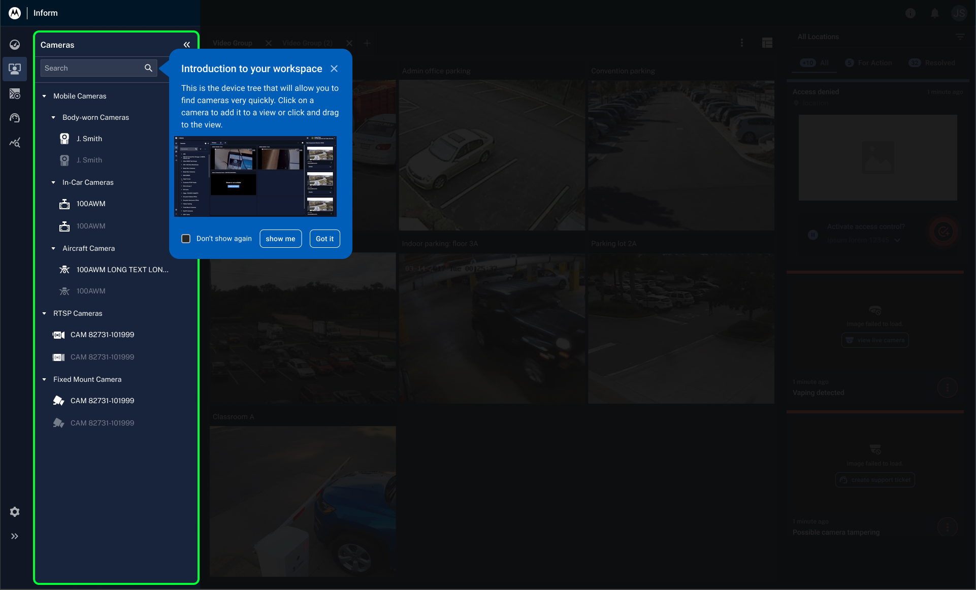Image resolution: width=976 pixels, height=590 pixels.
Task: Collapse the Cameras panel
Action: tap(187, 45)
